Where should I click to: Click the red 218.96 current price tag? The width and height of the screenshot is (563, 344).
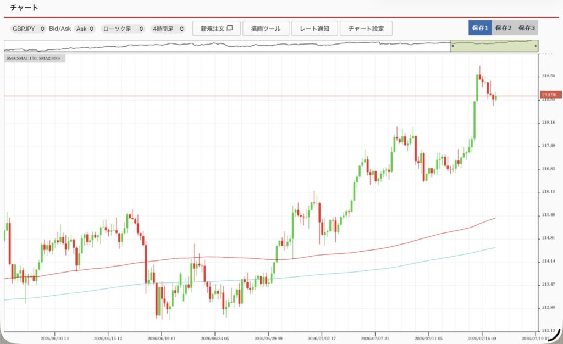pos(550,95)
